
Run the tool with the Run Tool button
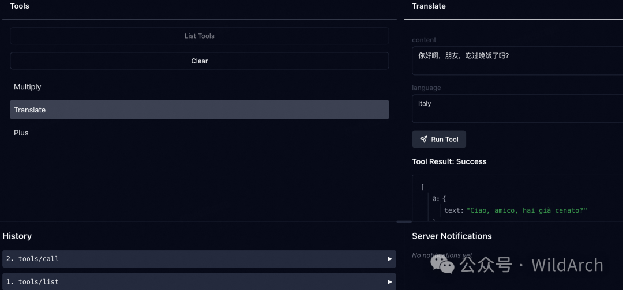tap(439, 140)
